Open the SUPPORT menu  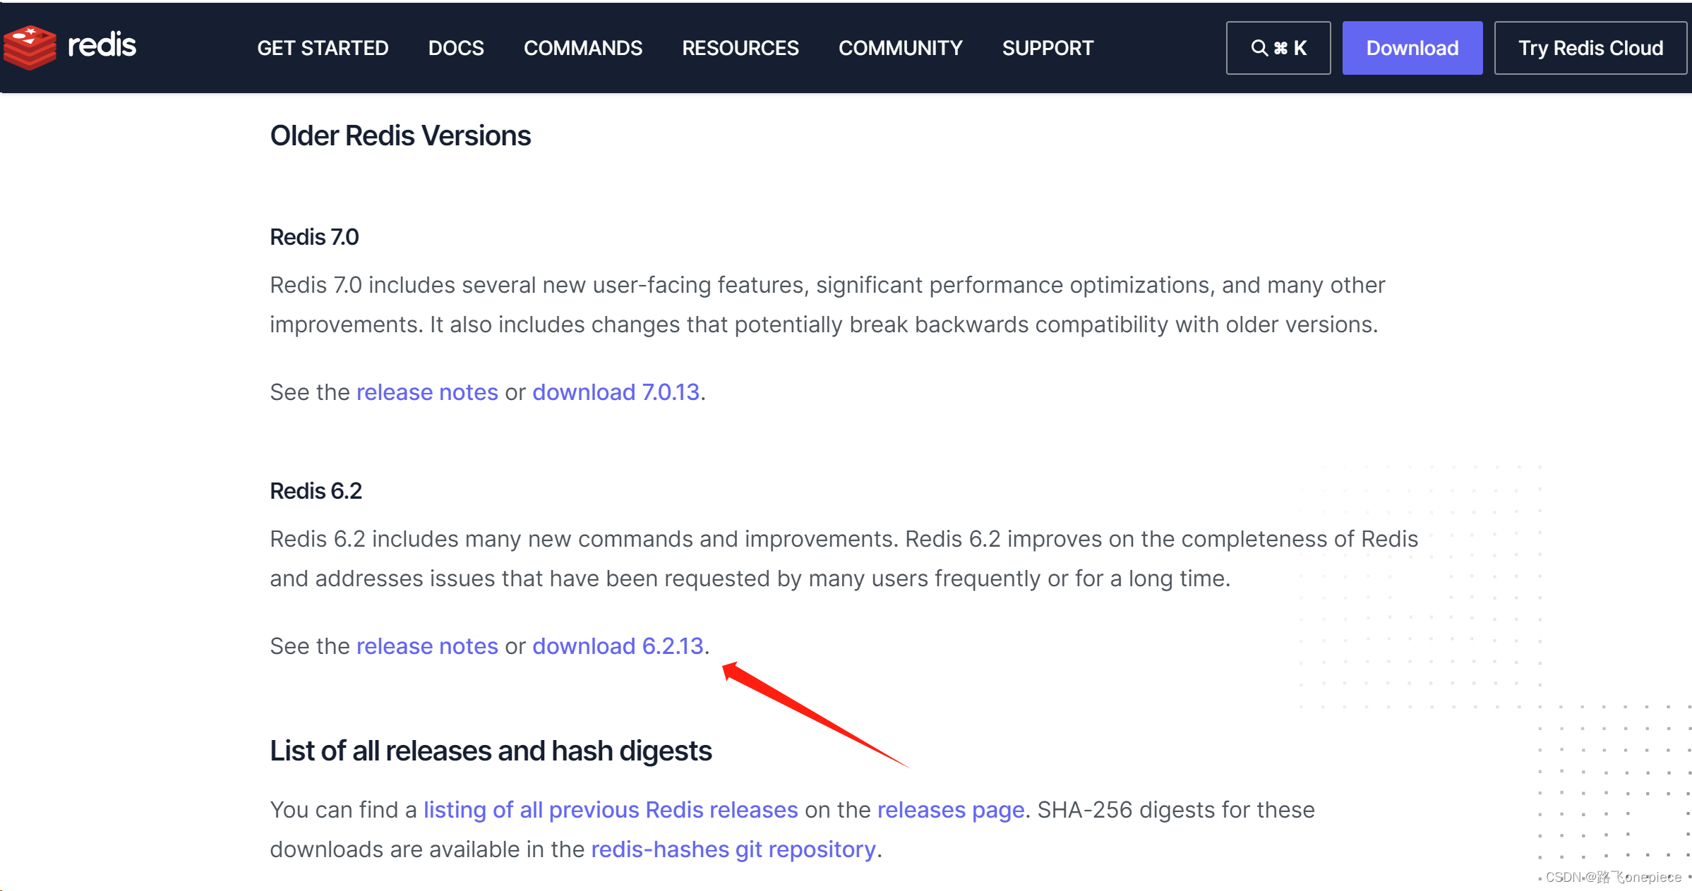[1048, 48]
